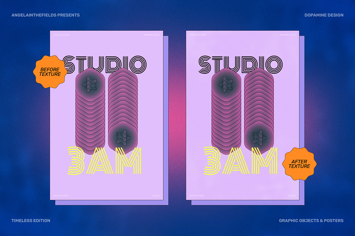This screenshot has width=355, height=236.
Task: Select the large 'TIMELESS EDITION' footer text
Action: pyautogui.click(x=31, y=221)
